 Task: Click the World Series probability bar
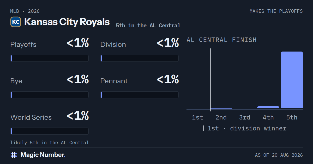click(50, 131)
